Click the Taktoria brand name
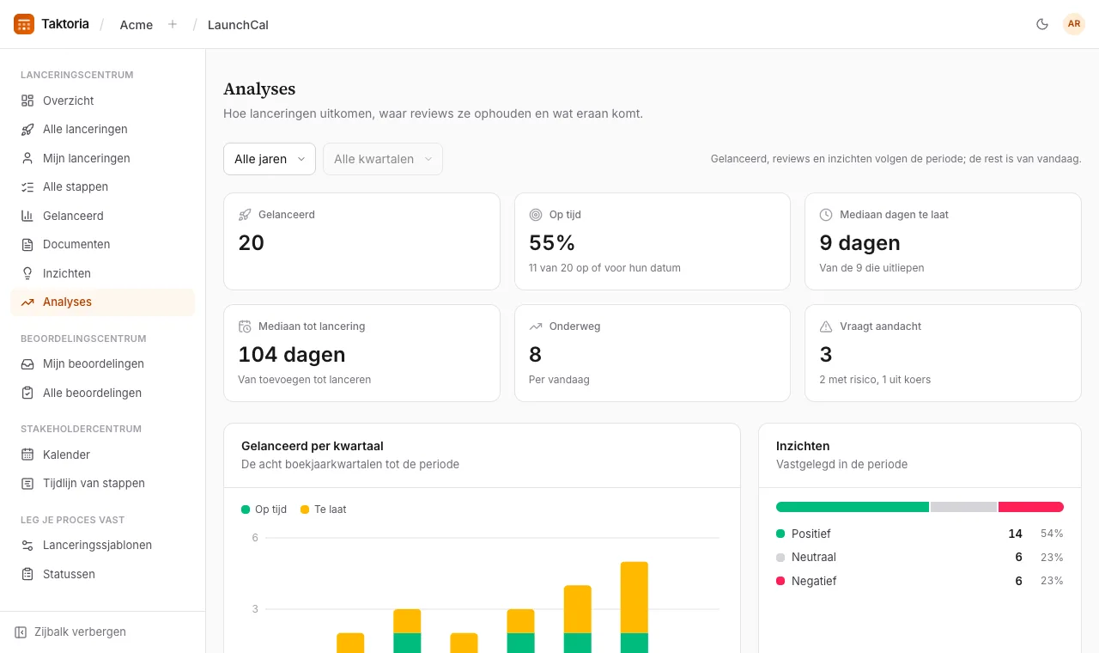The image size is (1099, 653). 65,24
